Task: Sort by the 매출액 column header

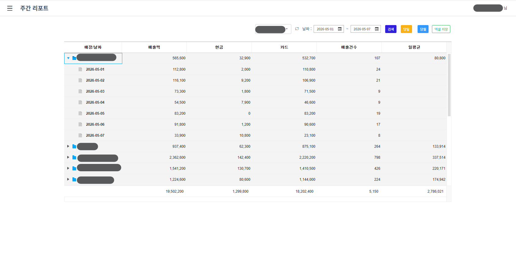Action: coord(154,47)
